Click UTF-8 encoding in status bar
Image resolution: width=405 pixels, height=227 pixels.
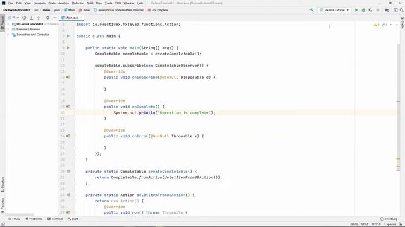(x=376, y=224)
